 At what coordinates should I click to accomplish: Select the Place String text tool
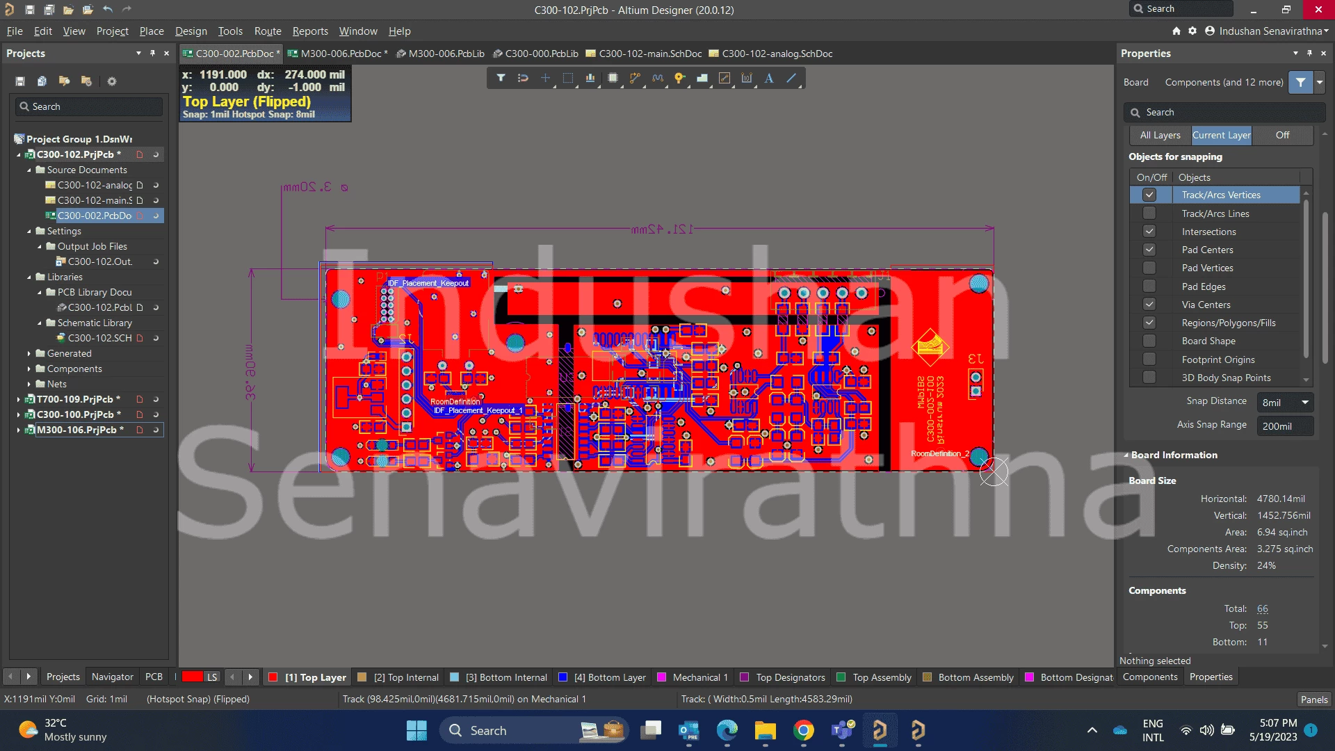click(x=769, y=79)
